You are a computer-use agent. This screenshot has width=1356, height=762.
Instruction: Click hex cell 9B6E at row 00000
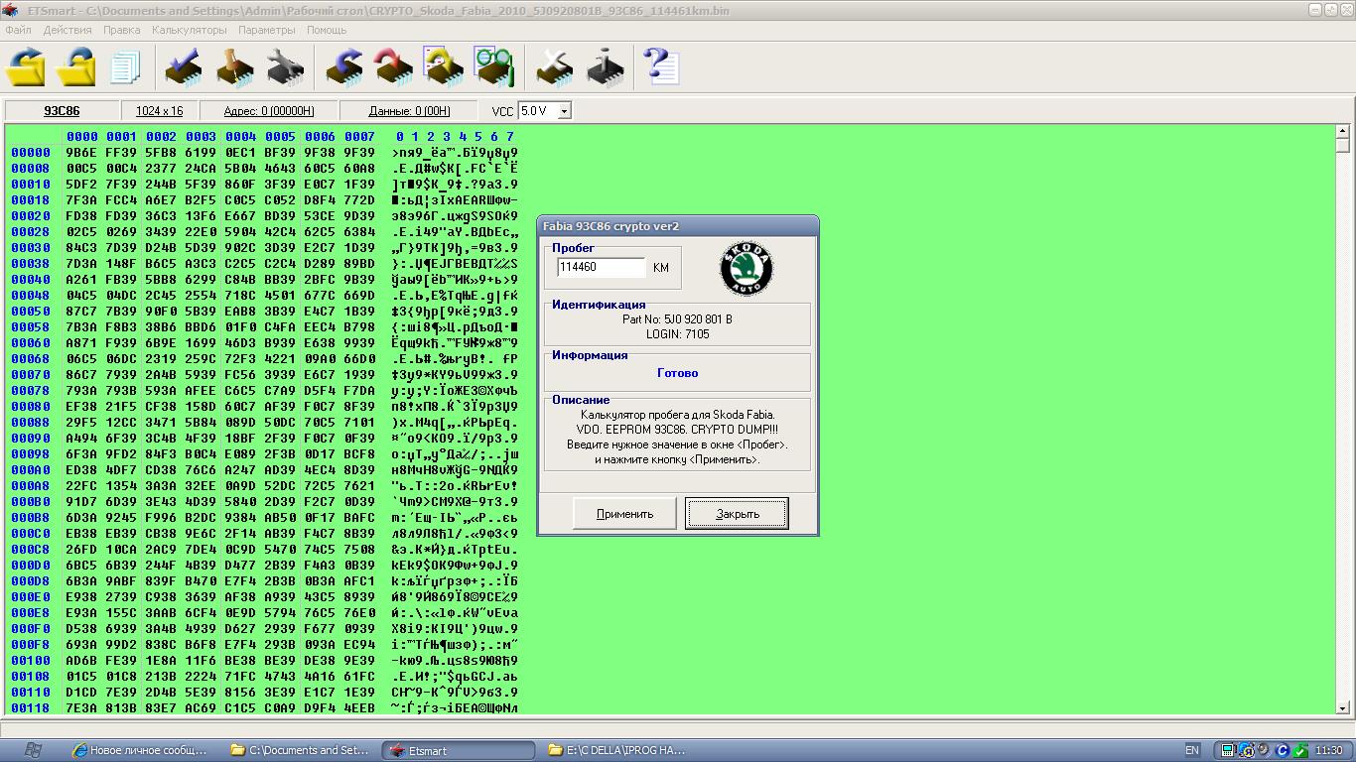tap(81, 153)
